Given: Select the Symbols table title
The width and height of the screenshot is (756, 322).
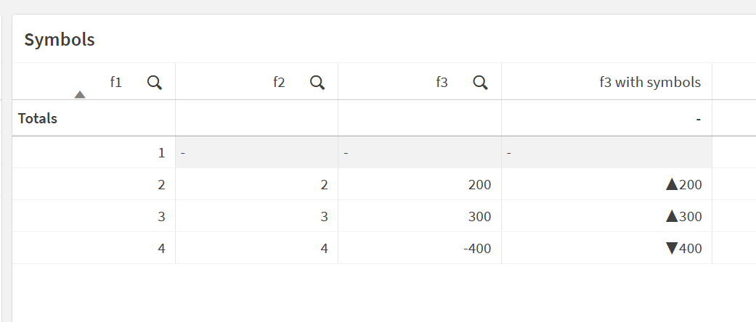Looking at the screenshot, I should click(x=60, y=40).
